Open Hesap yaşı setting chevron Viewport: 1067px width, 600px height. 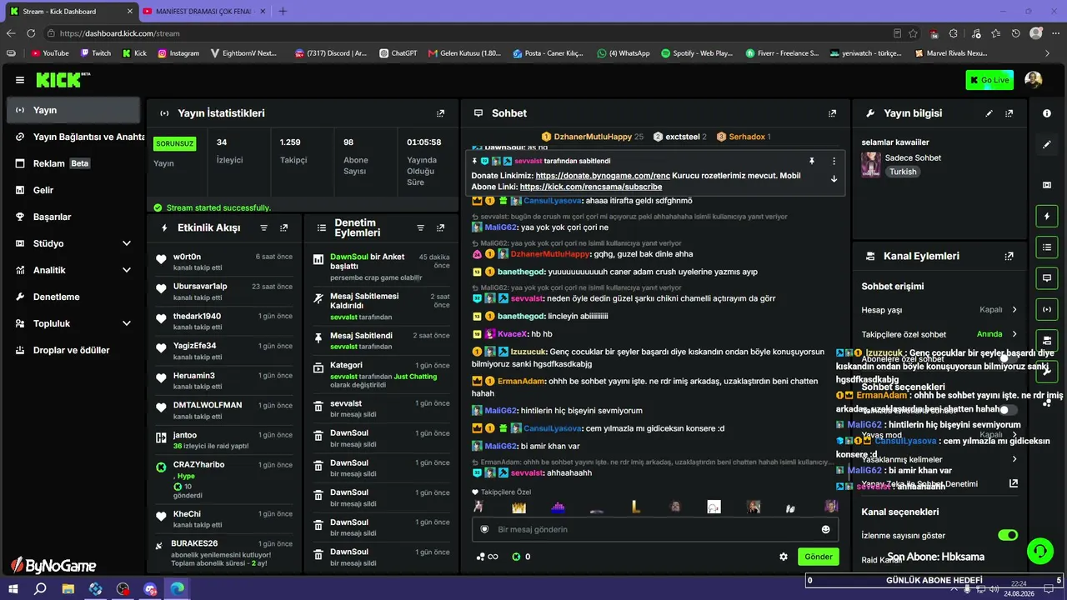click(1014, 310)
